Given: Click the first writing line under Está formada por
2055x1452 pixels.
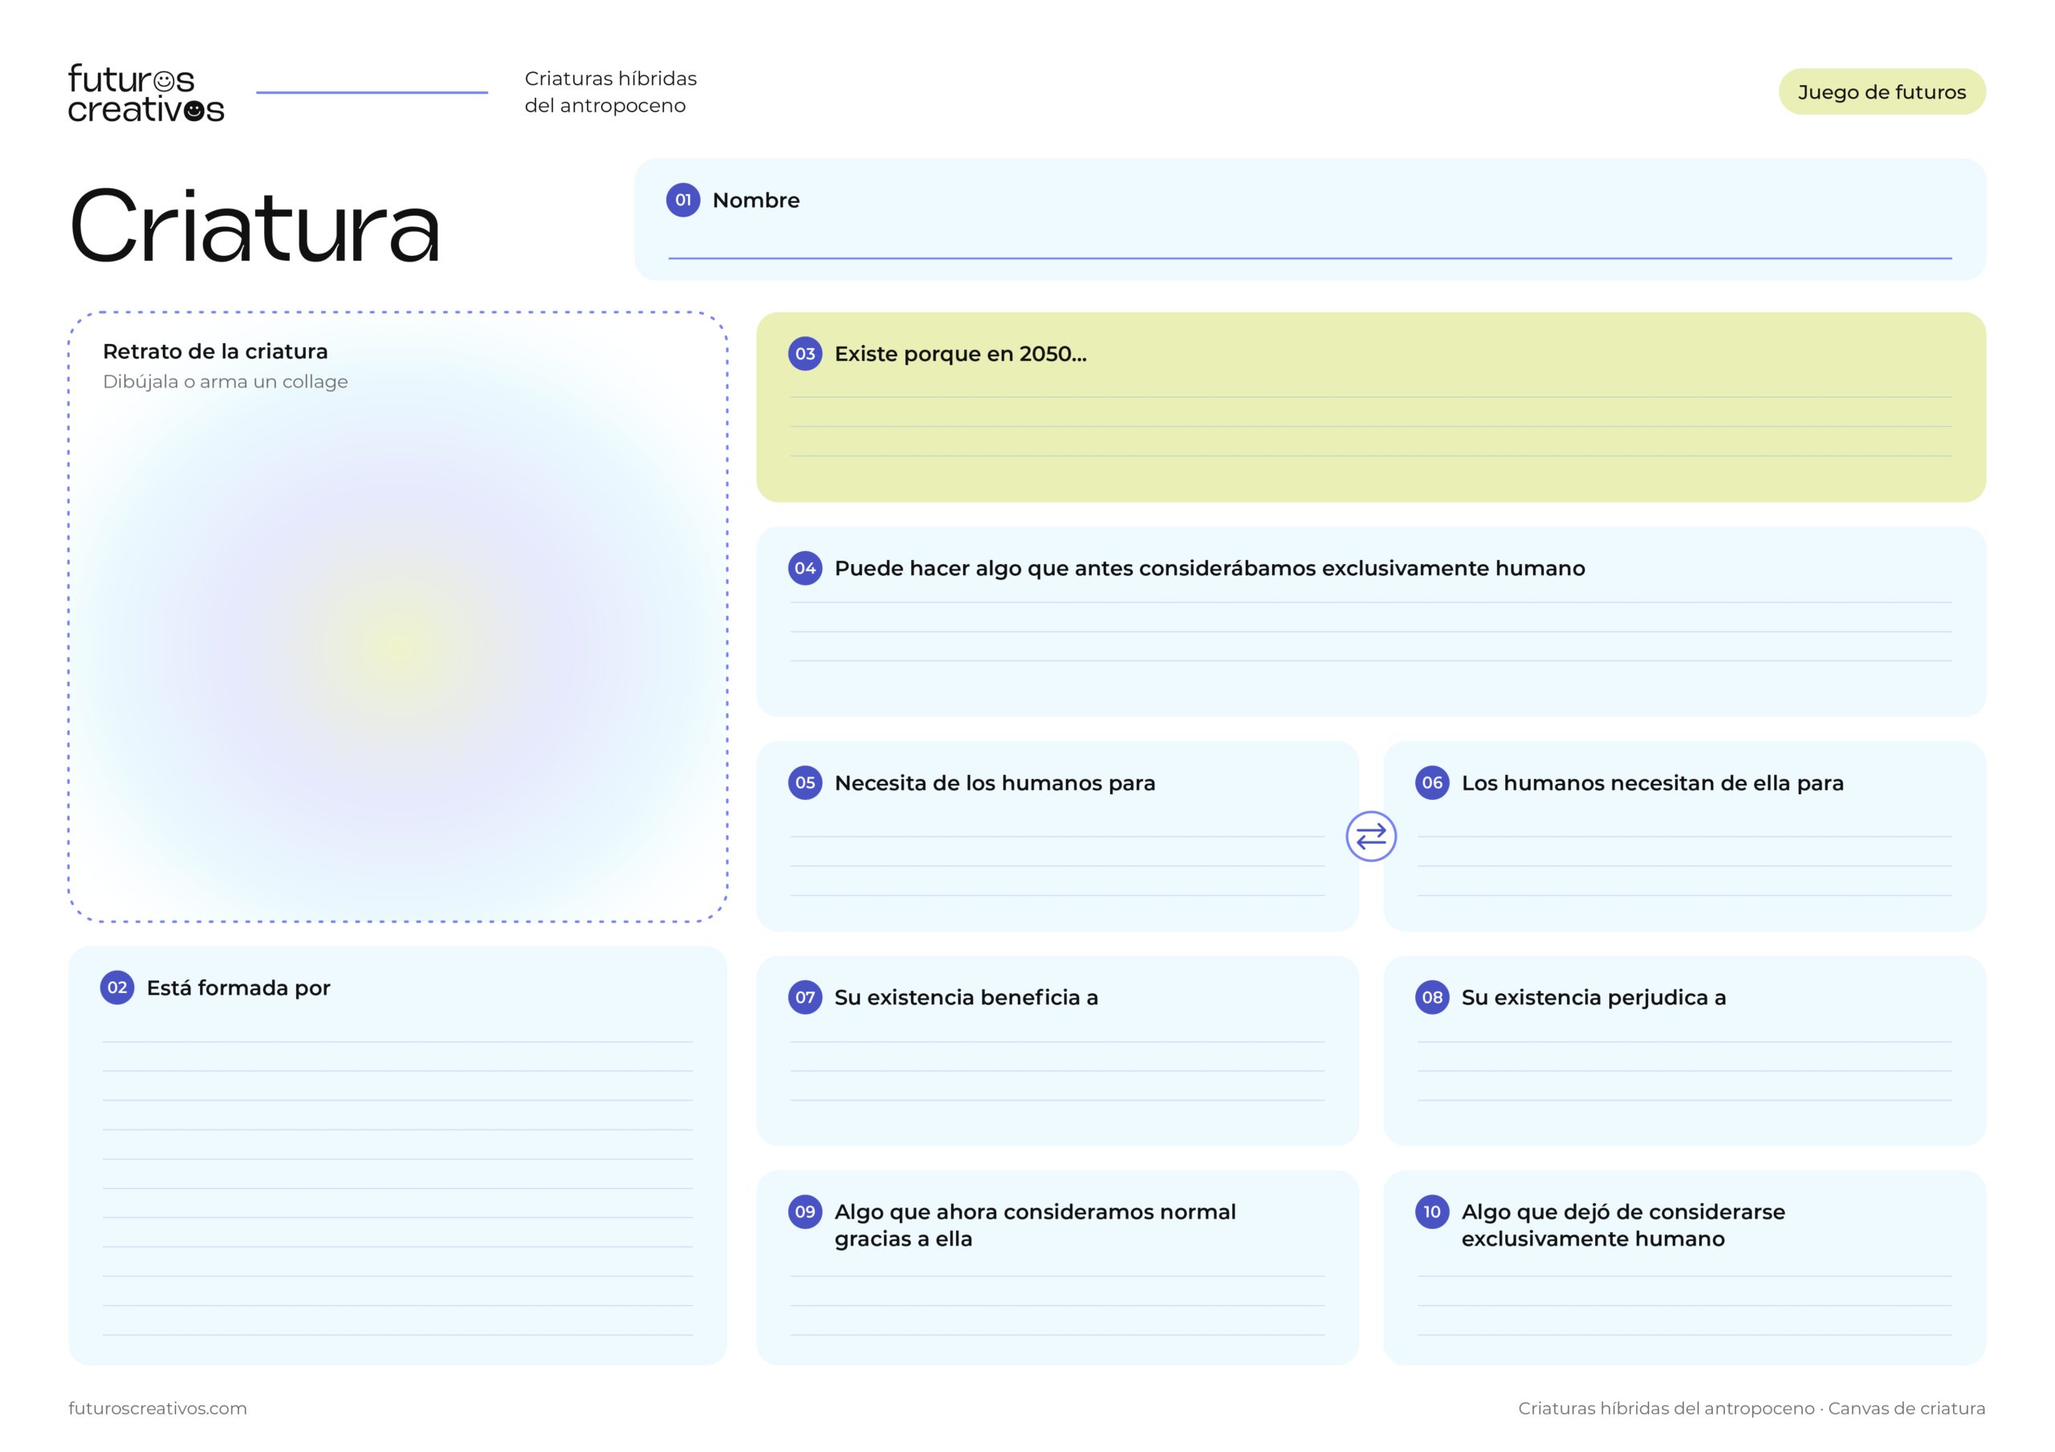Looking at the screenshot, I should 397,1041.
